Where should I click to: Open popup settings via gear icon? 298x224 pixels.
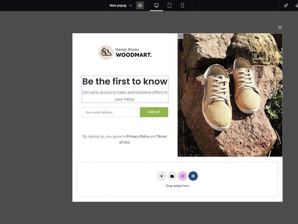(140, 6)
